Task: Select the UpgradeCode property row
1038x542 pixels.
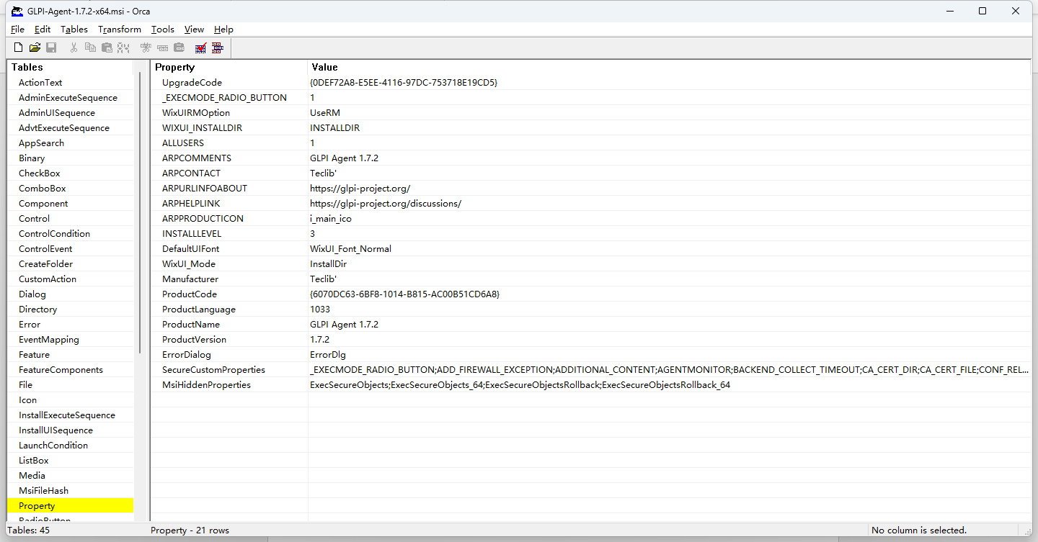Action: click(x=590, y=83)
